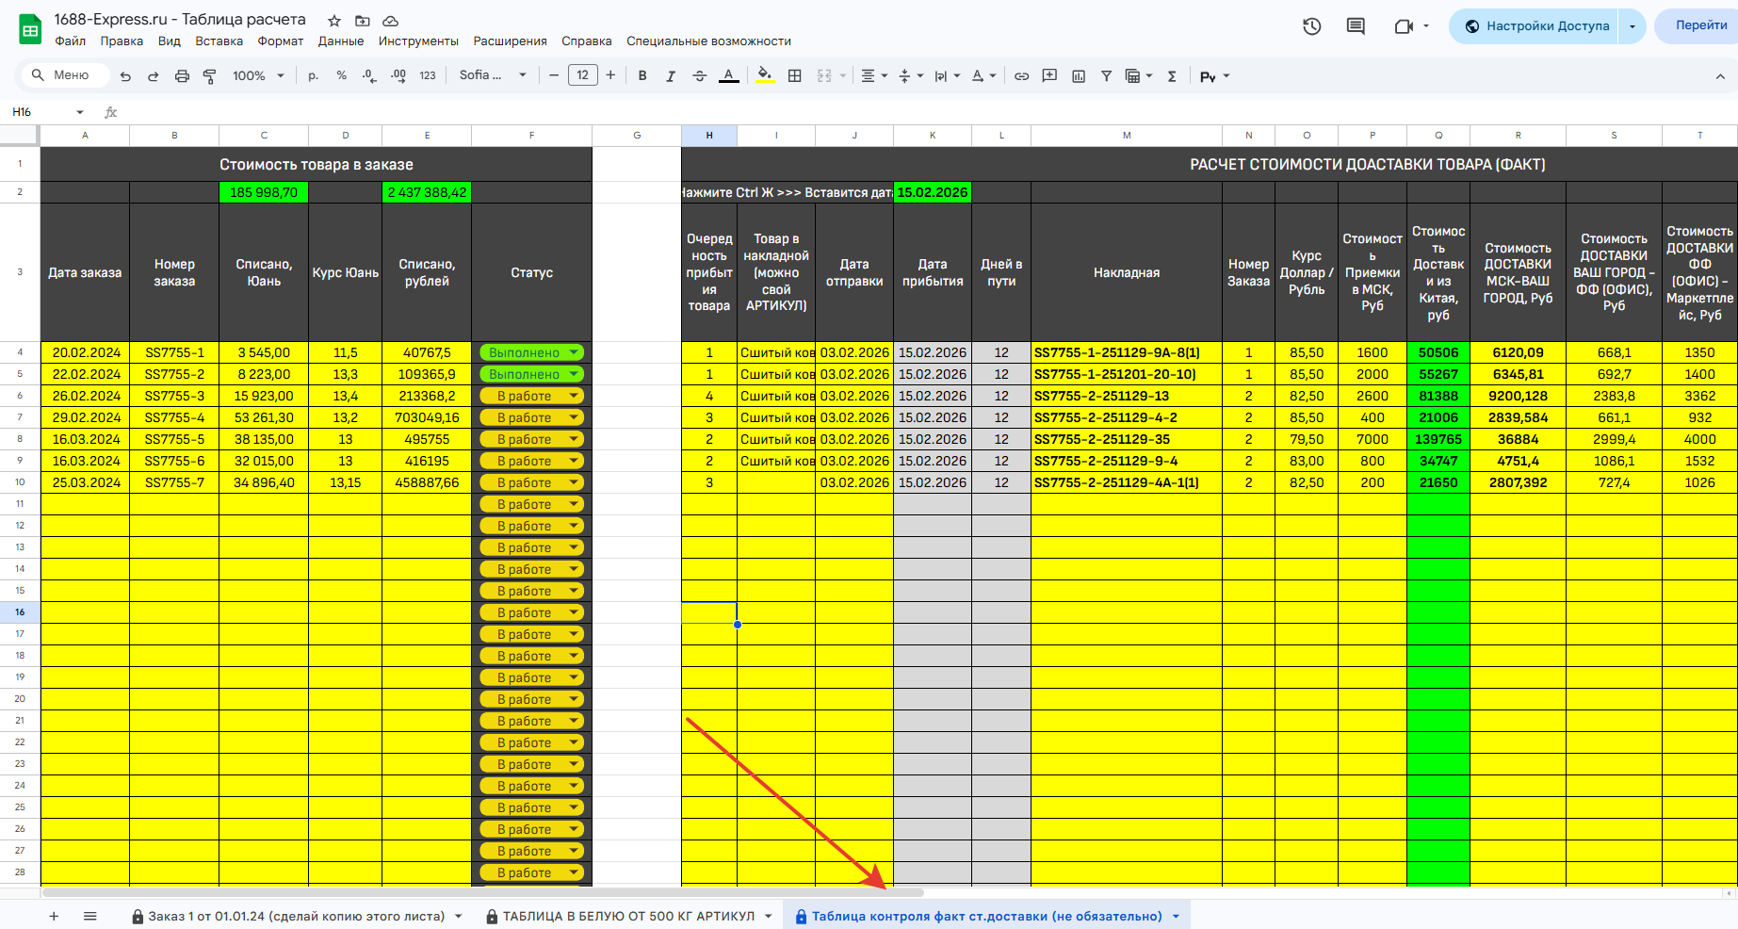
Task: Click the Undo icon in toolbar
Action: coord(125,76)
